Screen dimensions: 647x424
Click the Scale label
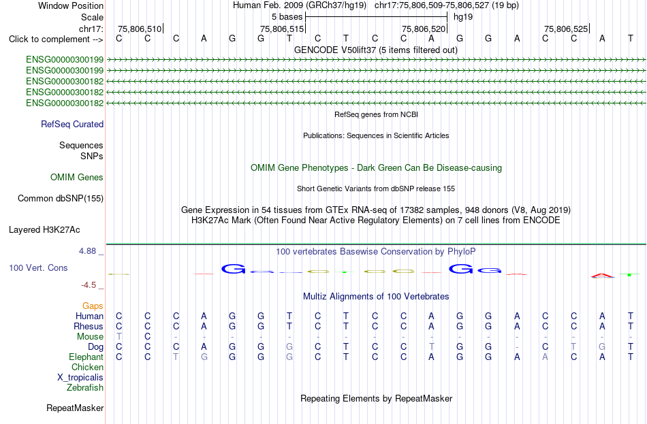93,17
